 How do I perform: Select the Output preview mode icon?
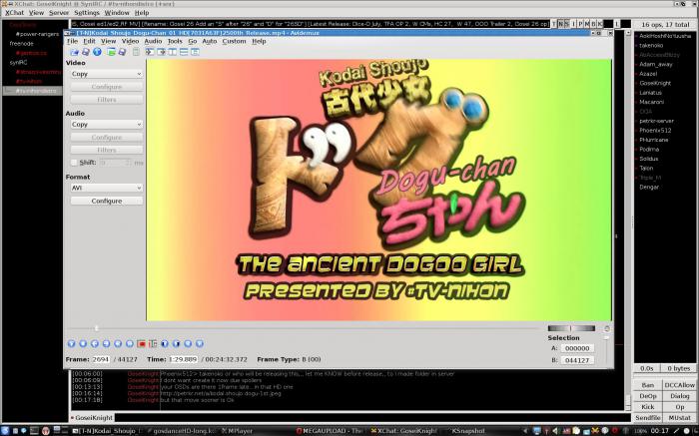(x=161, y=52)
